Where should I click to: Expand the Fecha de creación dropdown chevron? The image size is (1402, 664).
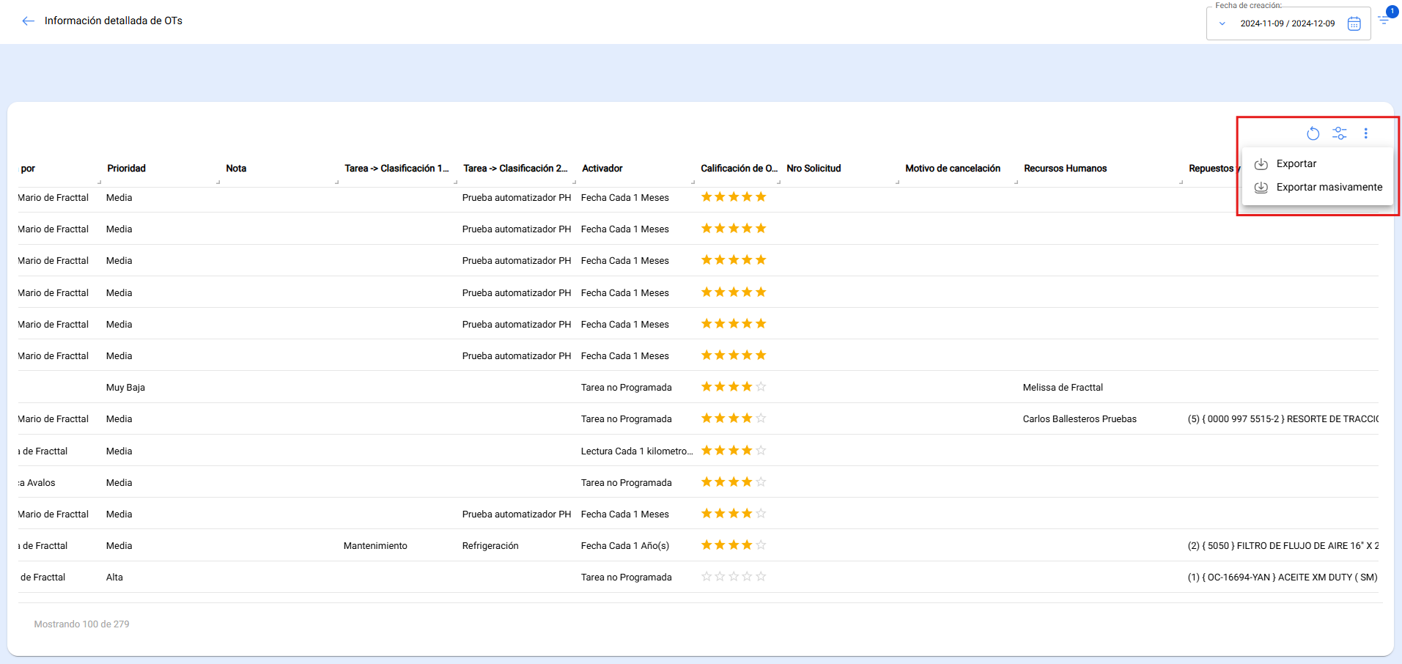1222,23
